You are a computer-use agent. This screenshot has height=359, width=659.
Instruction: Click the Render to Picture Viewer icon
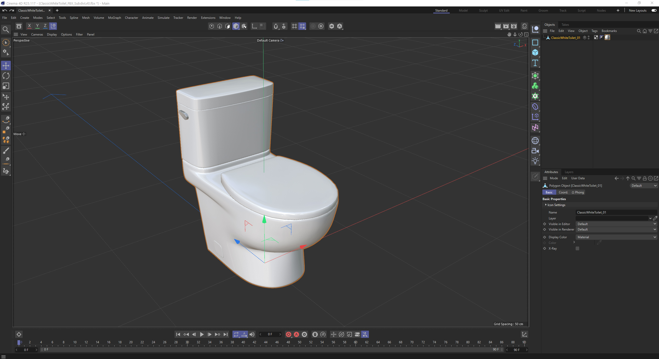pos(506,26)
